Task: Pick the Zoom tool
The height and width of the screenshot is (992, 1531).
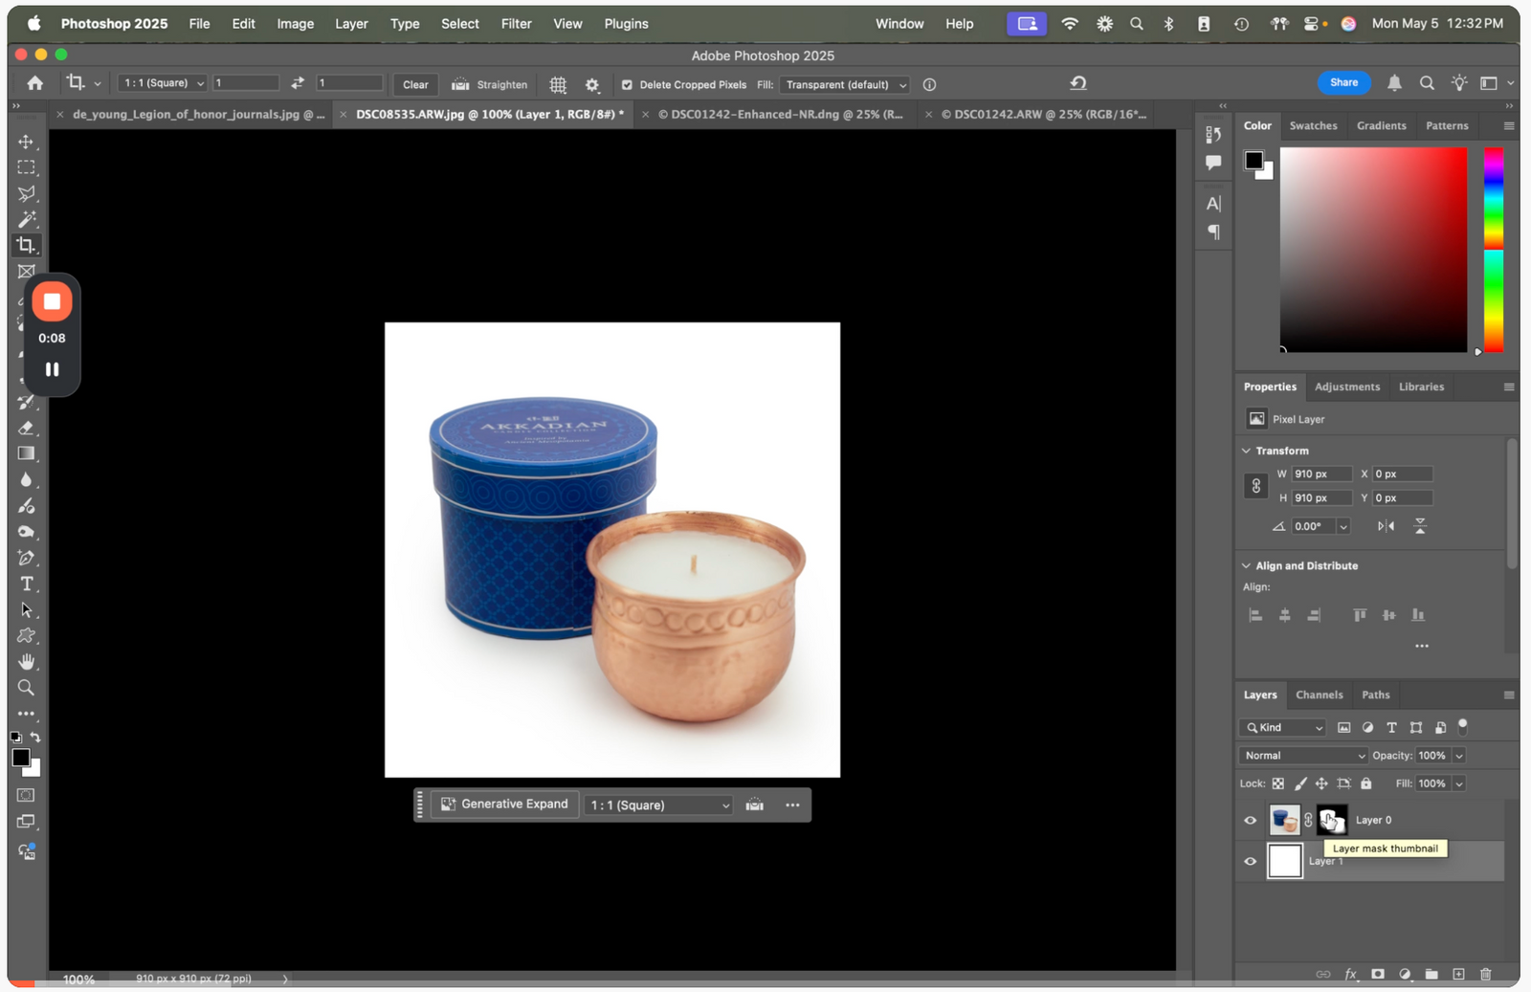Action: pos(27,687)
